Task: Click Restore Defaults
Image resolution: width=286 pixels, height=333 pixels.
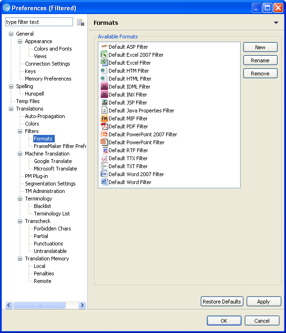Action: coord(222,302)
